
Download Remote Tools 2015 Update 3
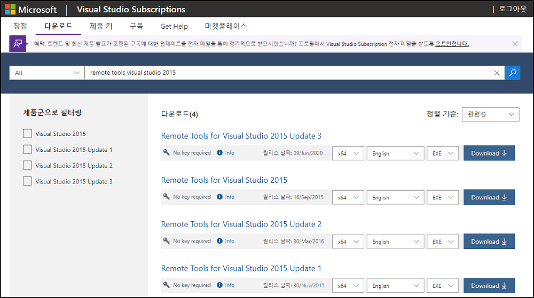coord(489,153)
